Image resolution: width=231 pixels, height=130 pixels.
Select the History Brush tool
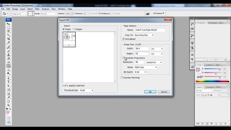pos(8,58)
